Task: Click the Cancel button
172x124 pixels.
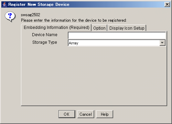Action: tap(86, 114)
